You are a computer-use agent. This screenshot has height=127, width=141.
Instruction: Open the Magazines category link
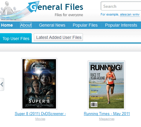point(107,119)
